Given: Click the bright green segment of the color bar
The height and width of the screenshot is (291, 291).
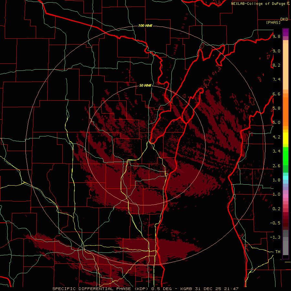Looking at the screenshot, I should tap(286, 156).
